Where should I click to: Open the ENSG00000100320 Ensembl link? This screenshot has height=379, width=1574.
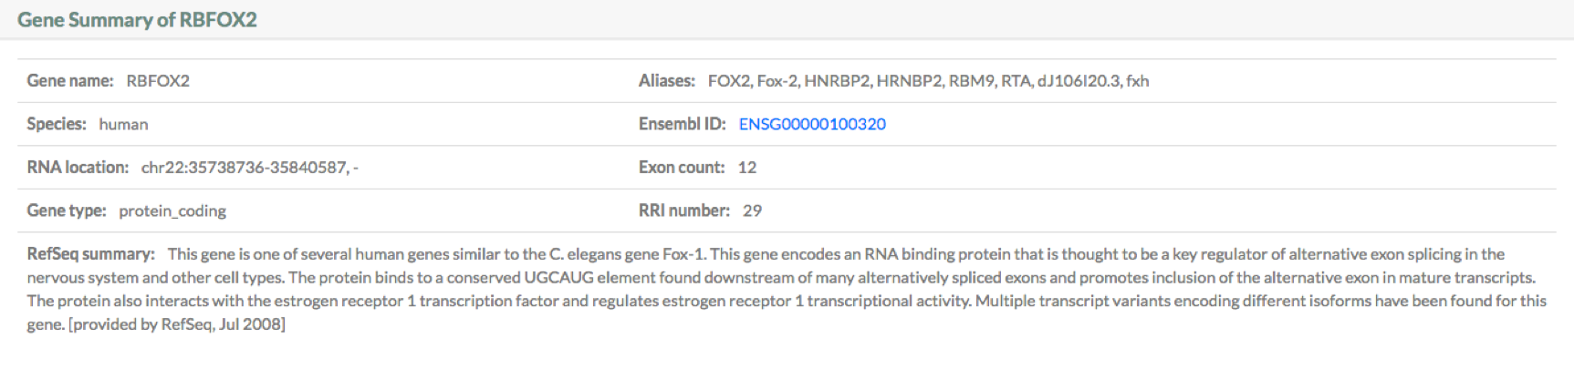[x=812, y=124]
